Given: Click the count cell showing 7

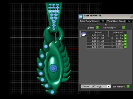Looking at the screenshot, I should click(x=112, y=47).
